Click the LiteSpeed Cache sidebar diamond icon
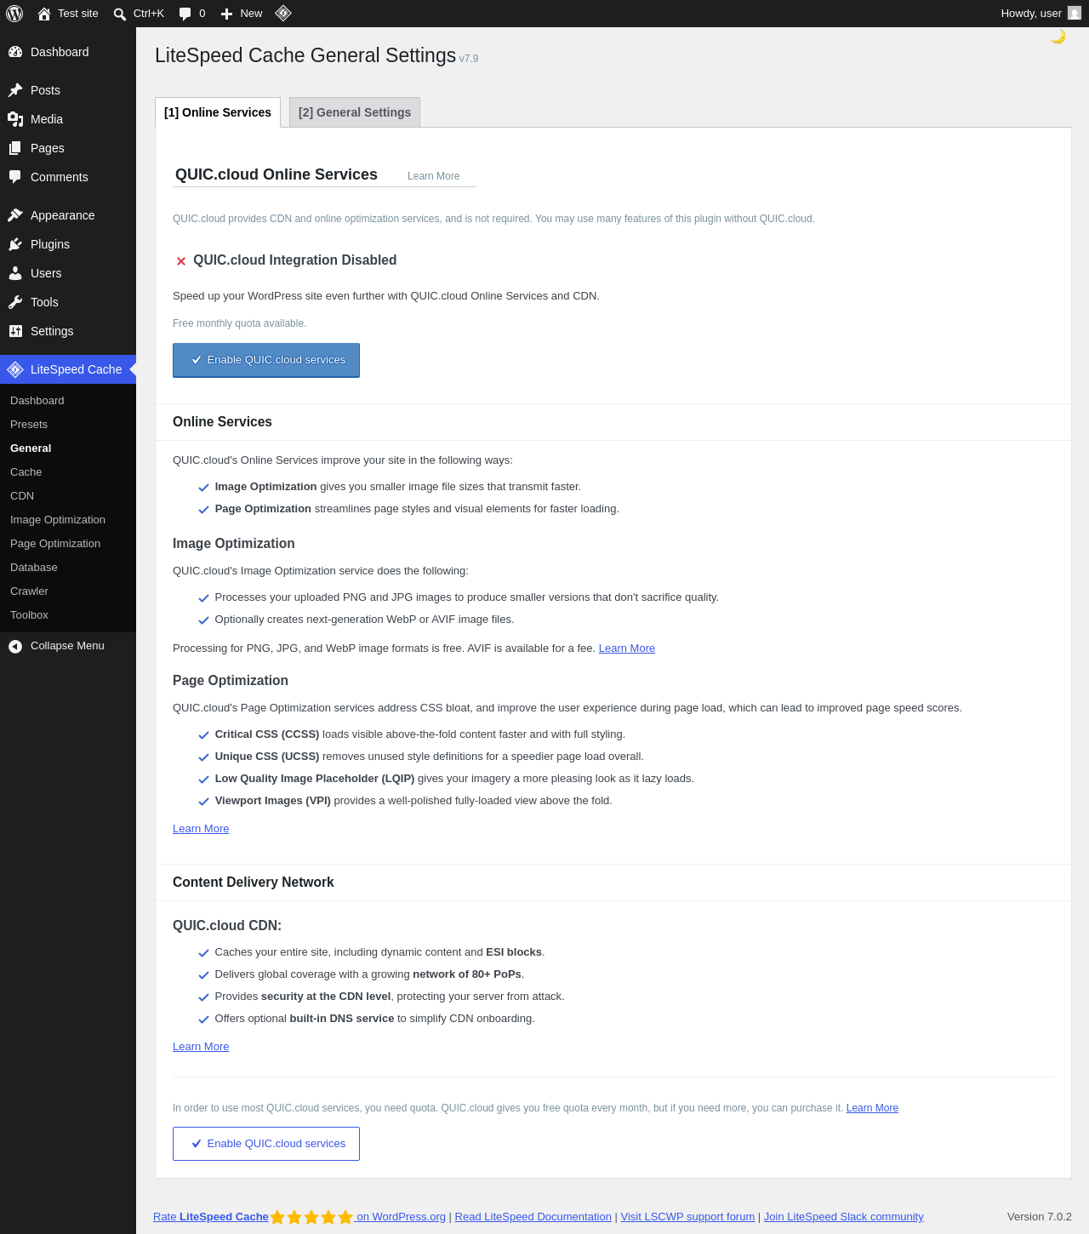1089x1234 pixels. point(15,369)
